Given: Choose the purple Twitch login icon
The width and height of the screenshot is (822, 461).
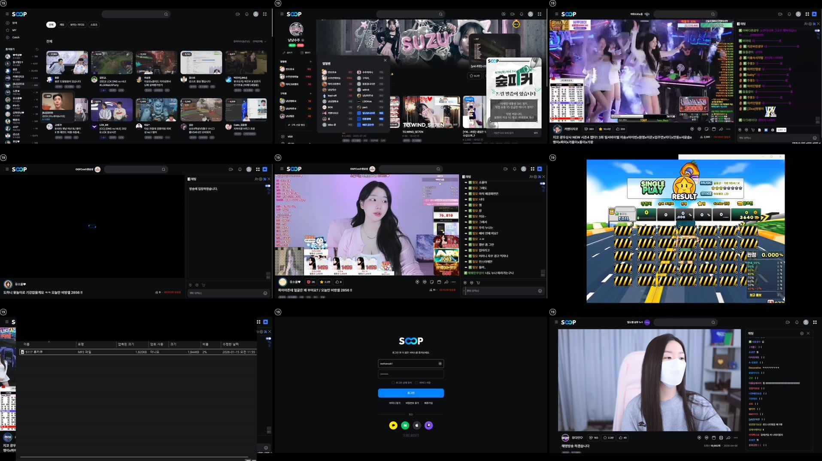Looking at the screenshot, I should [x=429, y=425].
